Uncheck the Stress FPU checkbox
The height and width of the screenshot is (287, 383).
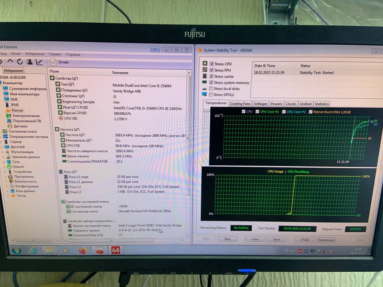[x=212, y=70]
